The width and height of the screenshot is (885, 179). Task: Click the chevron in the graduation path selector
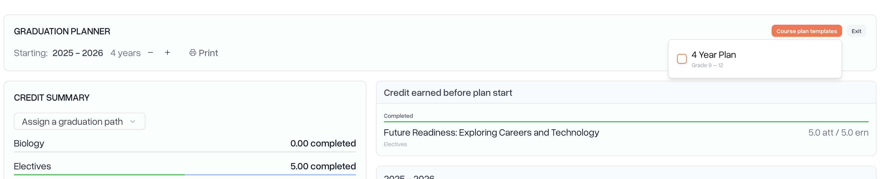(x=133, y=121)
